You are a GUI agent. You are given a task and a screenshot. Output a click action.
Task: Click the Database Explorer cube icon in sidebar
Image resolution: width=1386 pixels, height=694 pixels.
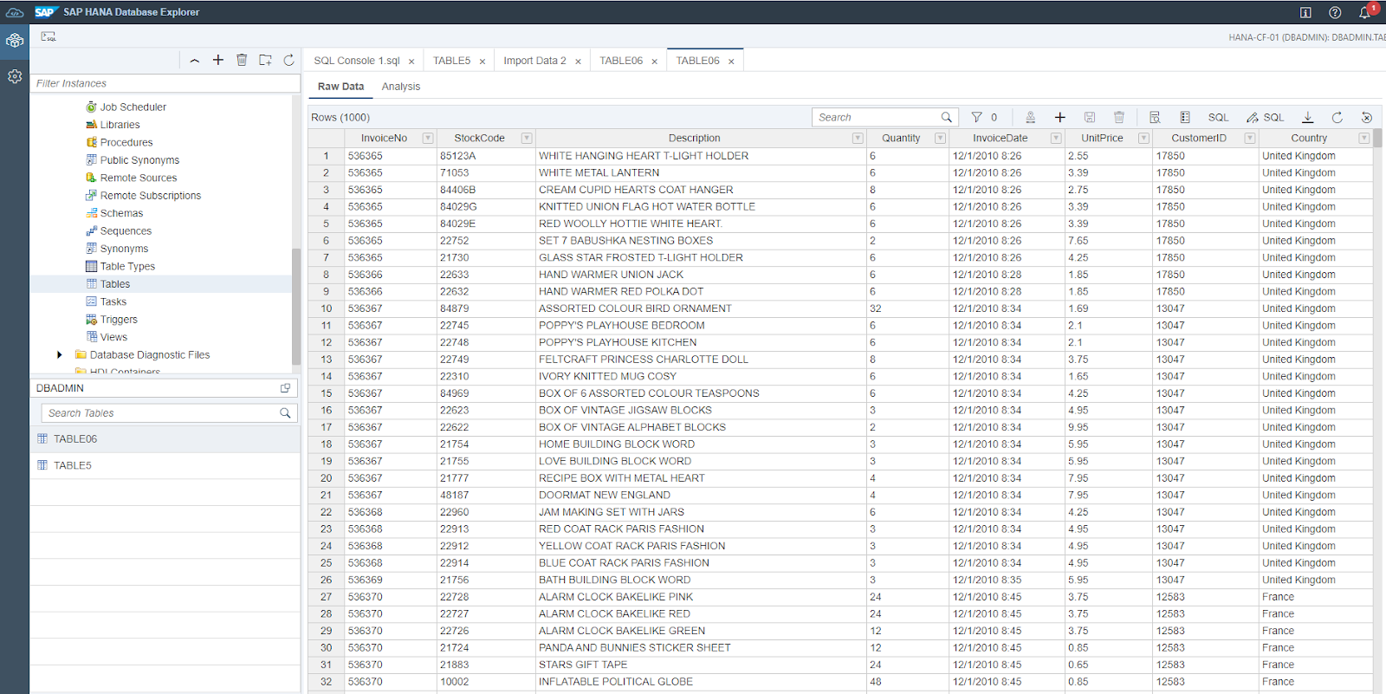click(x=15, y=41)
